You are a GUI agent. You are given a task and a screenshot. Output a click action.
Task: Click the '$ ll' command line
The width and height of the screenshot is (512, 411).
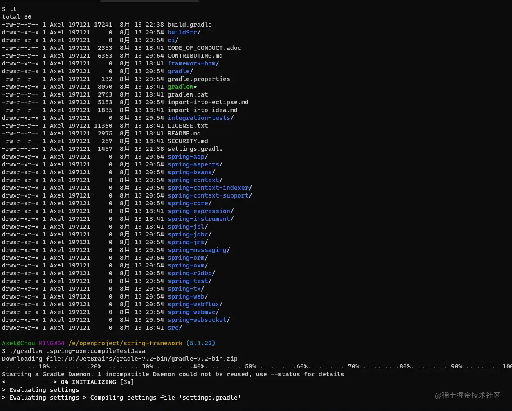coord(9,9)
